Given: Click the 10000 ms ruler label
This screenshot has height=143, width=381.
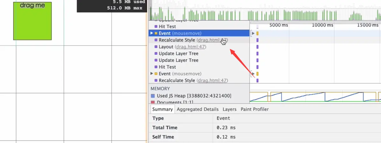Looking at the screenshot, I should (x=323, y=25).
